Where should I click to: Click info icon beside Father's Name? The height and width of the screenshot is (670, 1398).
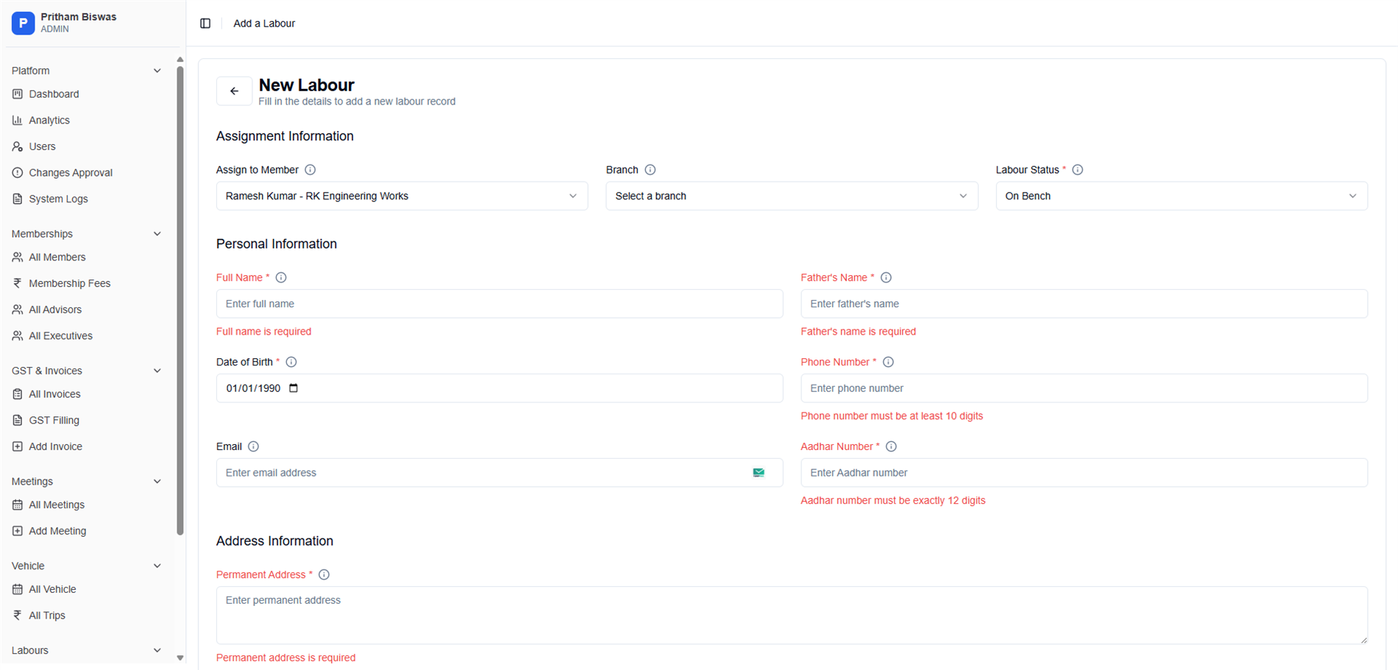pyautogui.click(x=887, y=278)
